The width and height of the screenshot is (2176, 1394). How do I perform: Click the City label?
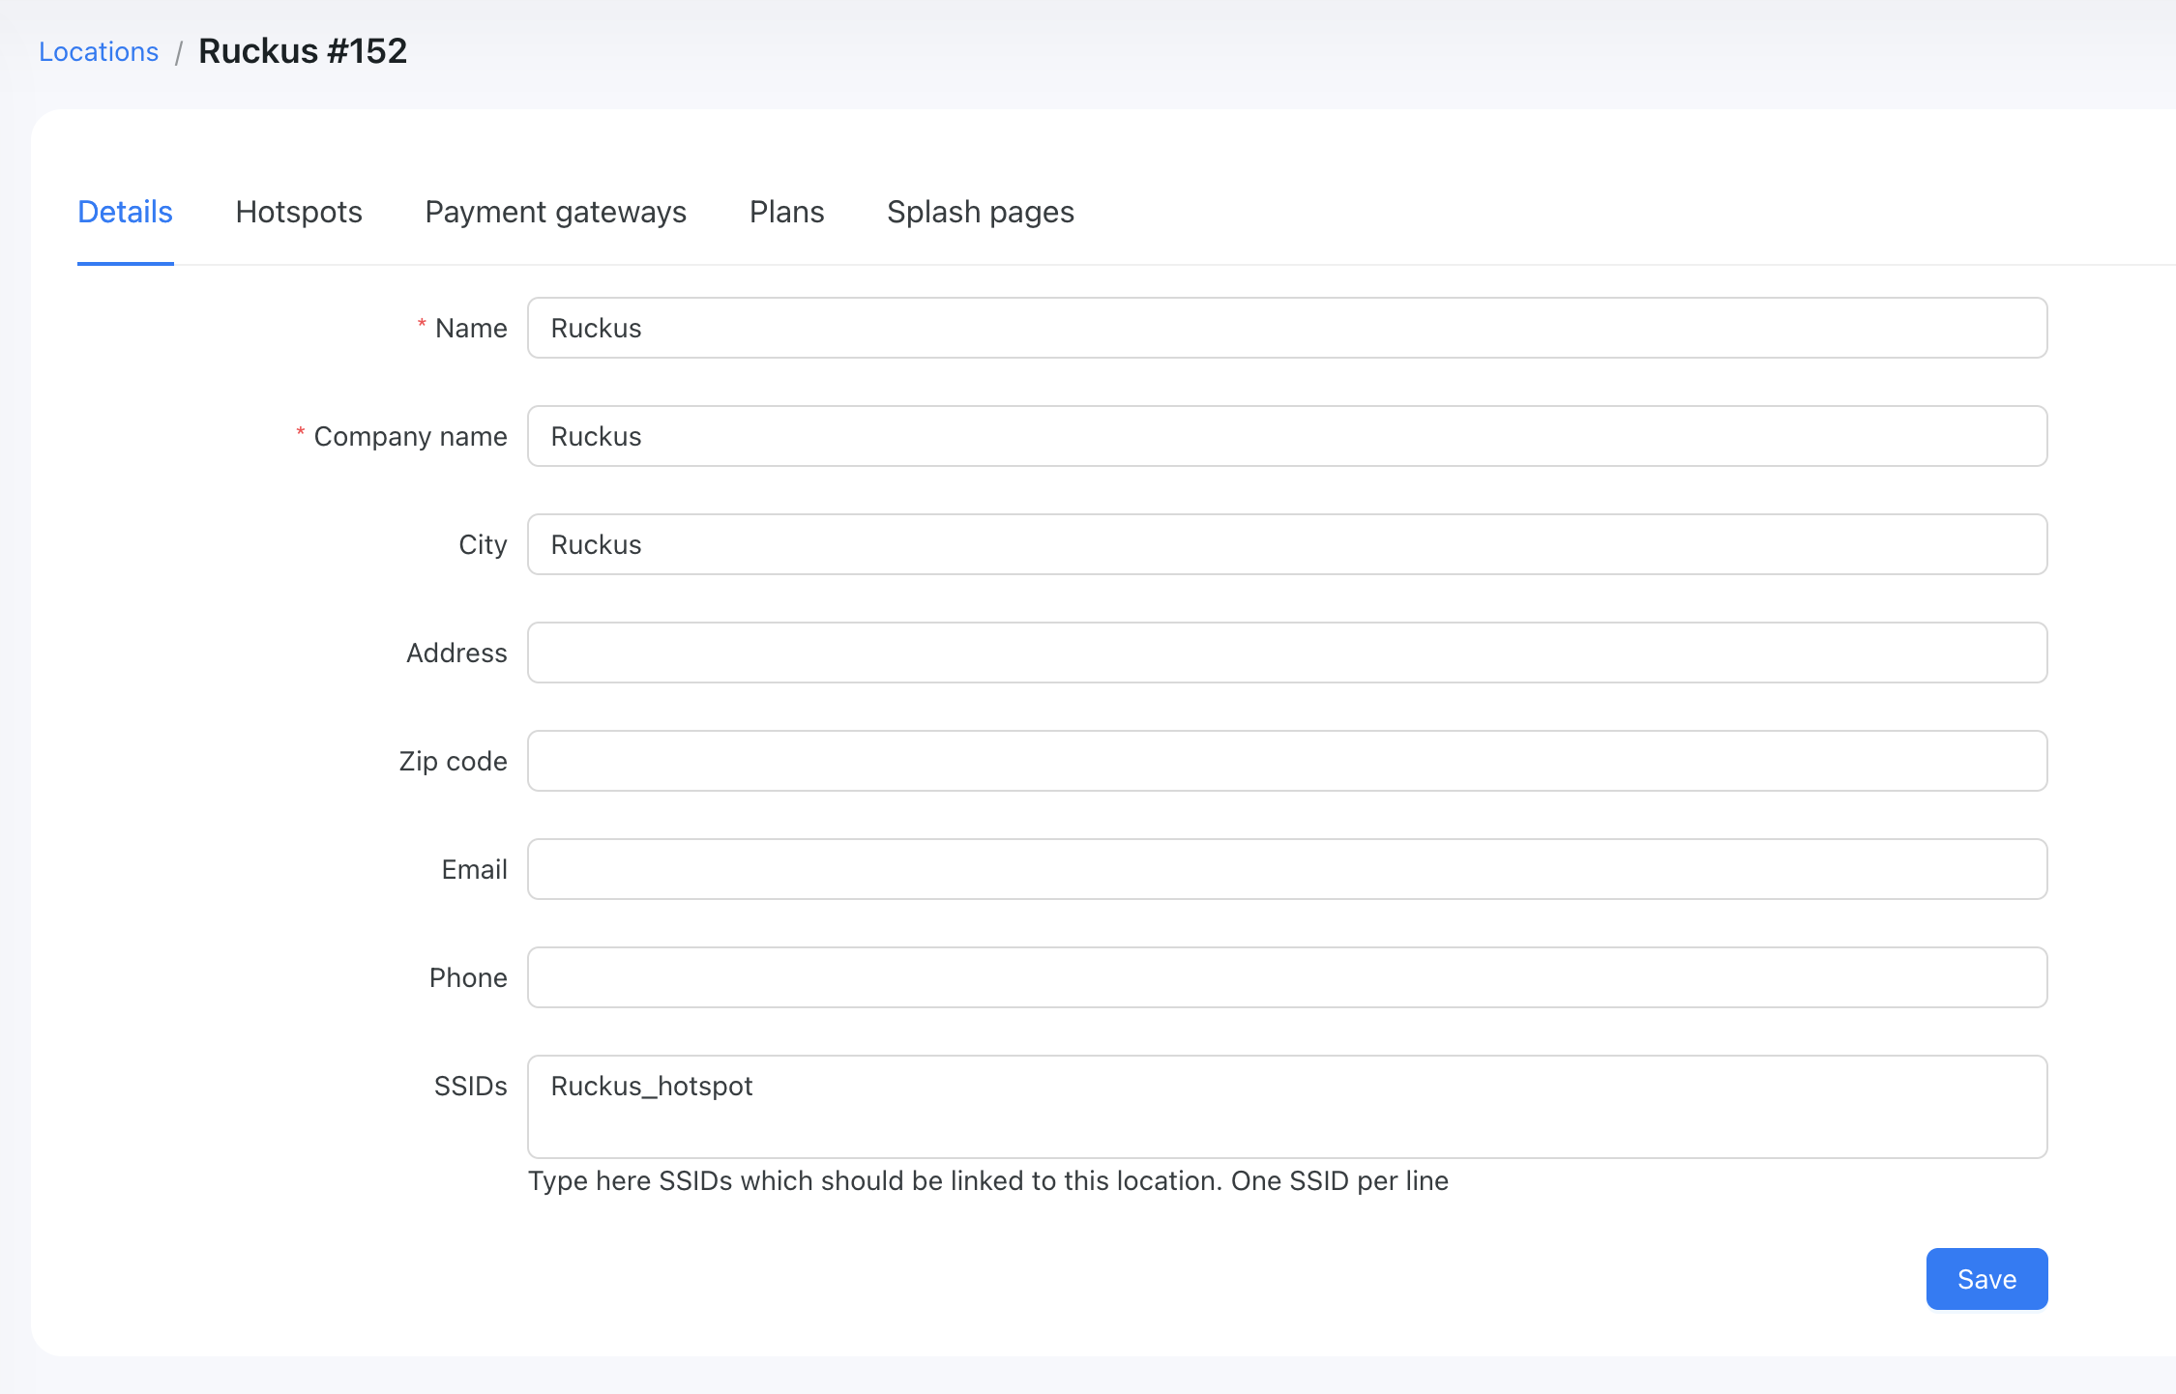click(x=483, y=544)
